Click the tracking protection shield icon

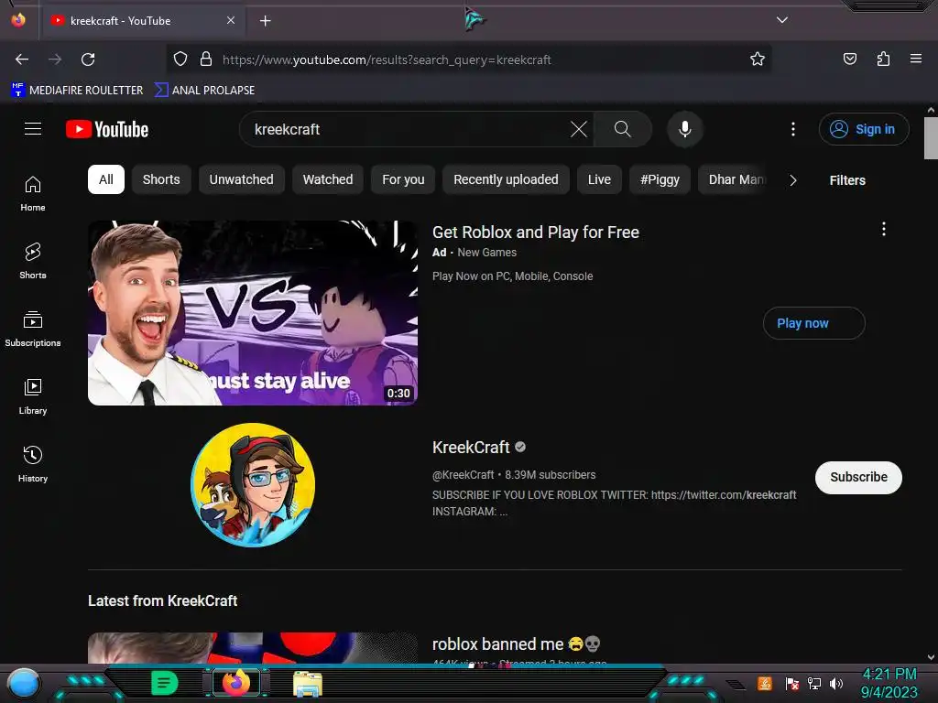(180, 59)
